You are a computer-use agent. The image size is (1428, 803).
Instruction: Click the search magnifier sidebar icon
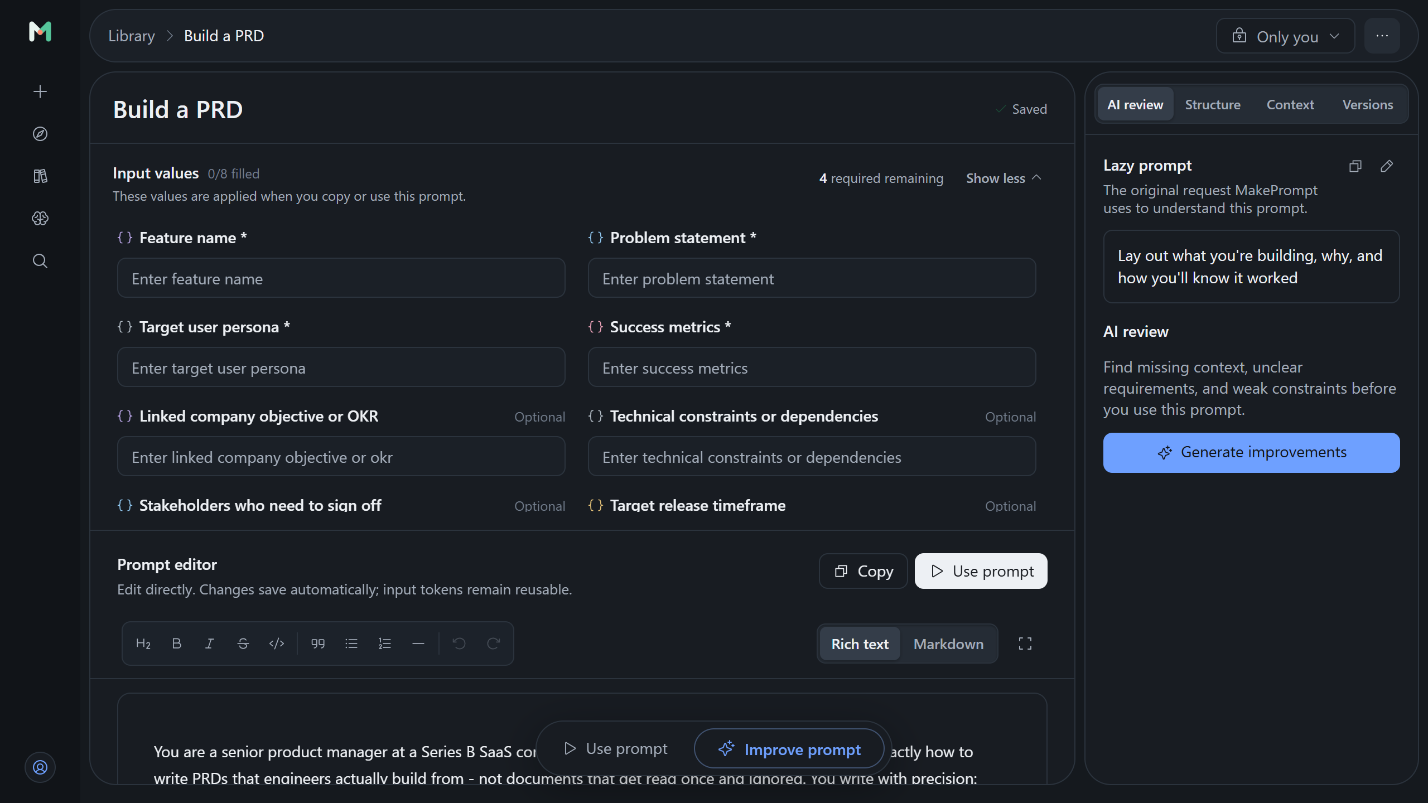[40, 261]
